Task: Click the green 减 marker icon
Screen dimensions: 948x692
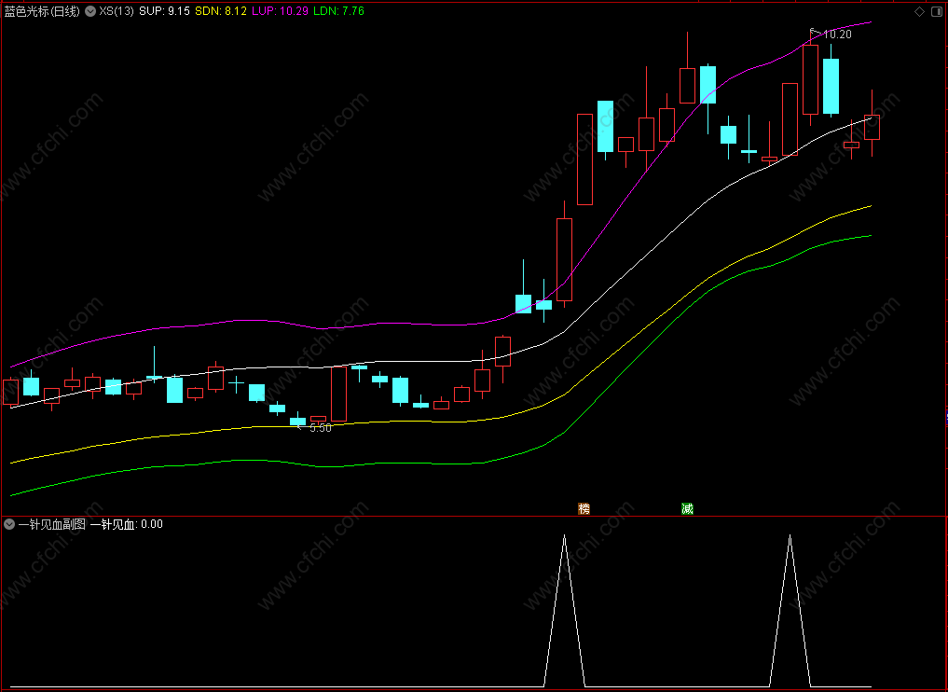Action: 687,508
